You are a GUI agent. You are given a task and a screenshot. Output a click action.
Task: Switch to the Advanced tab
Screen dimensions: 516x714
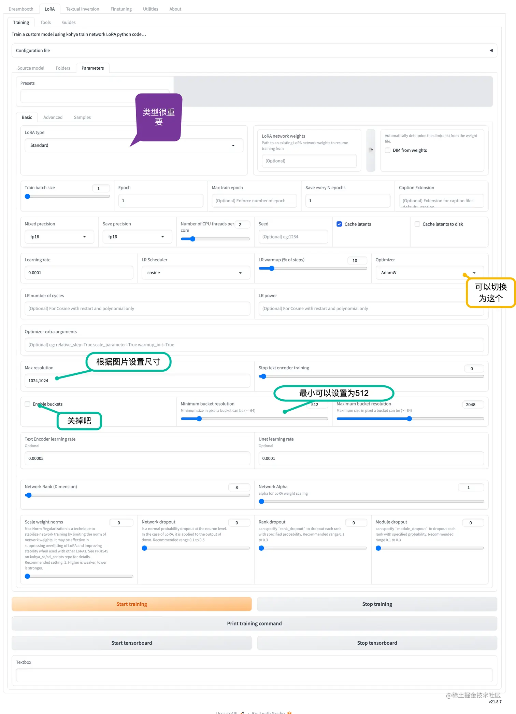[53, 118]
